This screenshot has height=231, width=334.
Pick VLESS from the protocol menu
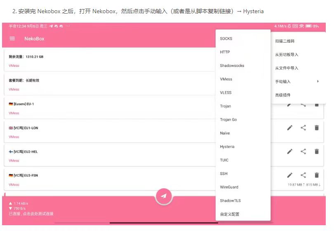click(x=243, y=92)
